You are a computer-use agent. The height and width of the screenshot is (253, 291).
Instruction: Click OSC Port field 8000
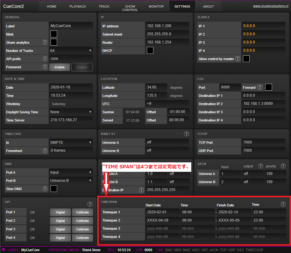pos(230,87)
